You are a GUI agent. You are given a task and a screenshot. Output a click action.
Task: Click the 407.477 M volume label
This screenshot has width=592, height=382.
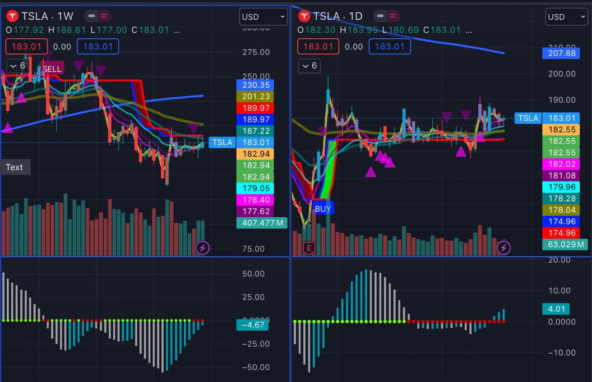point(262,223)
